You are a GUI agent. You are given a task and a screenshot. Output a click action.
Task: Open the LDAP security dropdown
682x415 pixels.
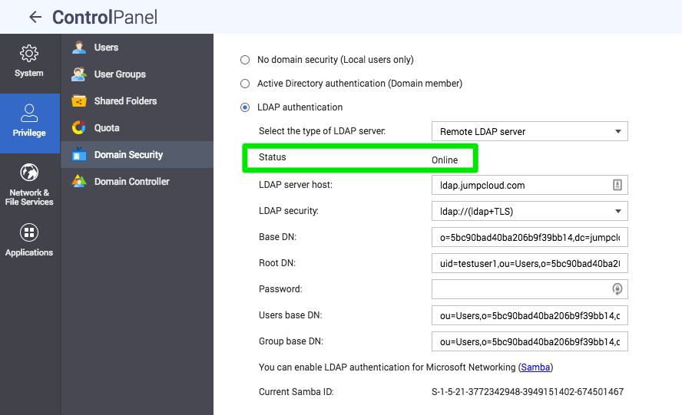point(529,211)
